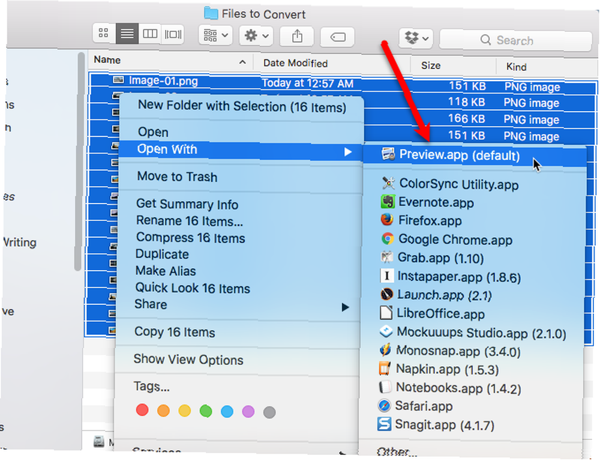The image size is (600, 461).
Task: Open the Dropbox toolbar dropdown
Action: [416, 38]
